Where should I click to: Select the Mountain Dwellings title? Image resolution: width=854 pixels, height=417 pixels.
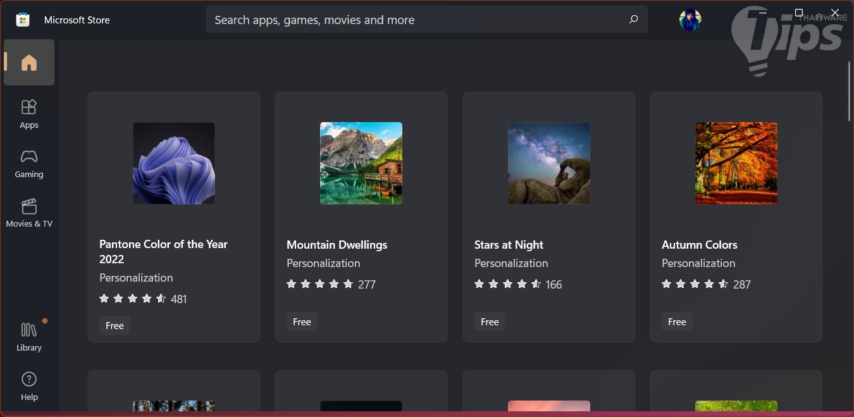click(337, 245)
